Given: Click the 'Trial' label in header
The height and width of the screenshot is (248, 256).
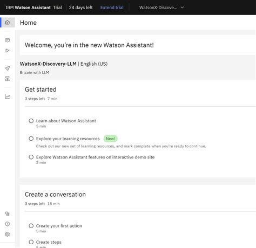Looking at the screenshot, I should (57, 8).
